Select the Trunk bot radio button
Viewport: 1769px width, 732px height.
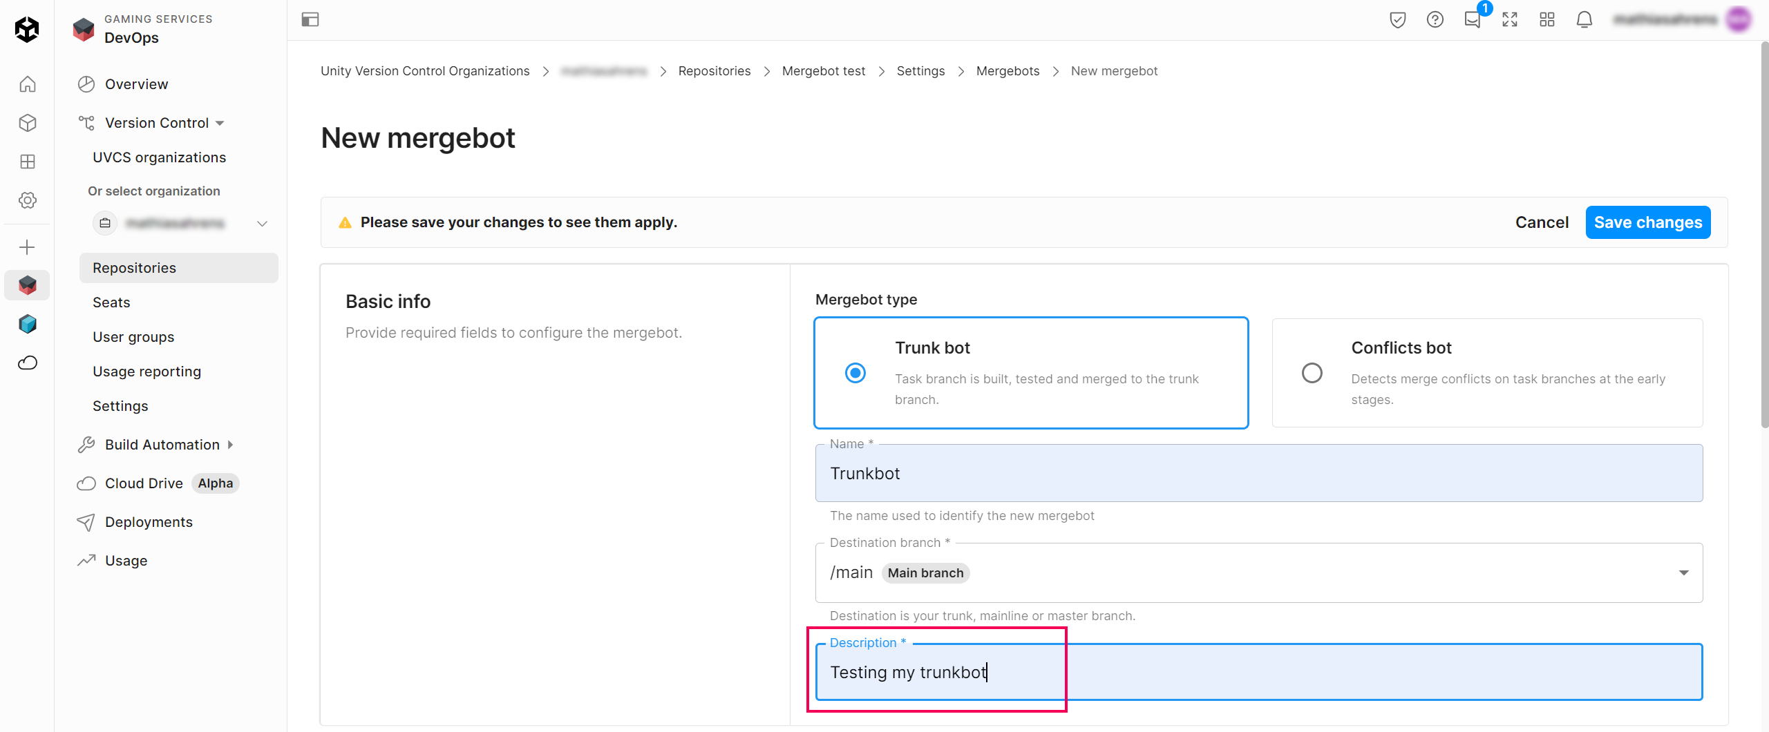coord(855,373)
